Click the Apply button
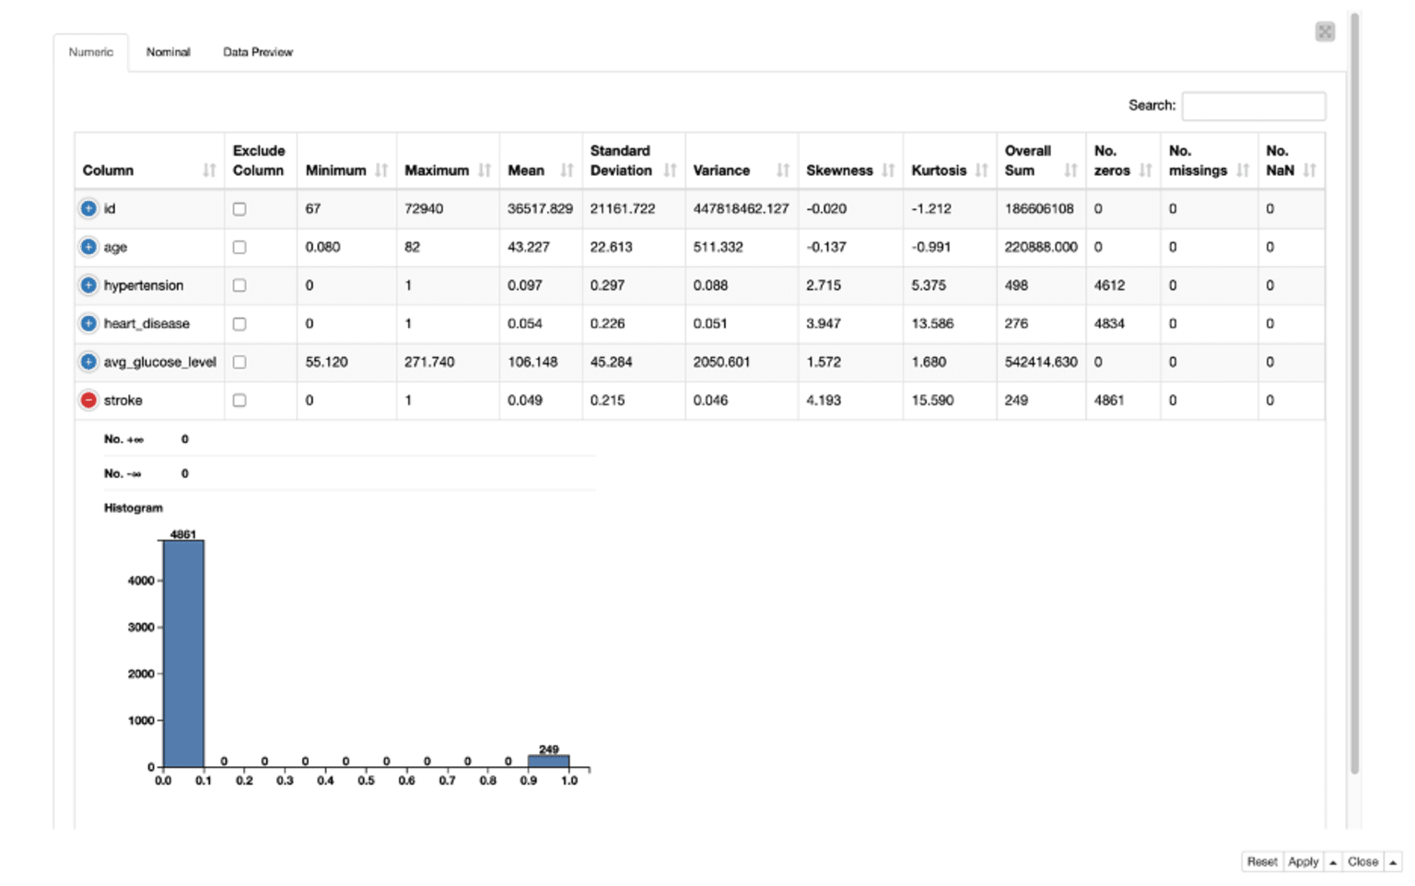The height and width of the screenshot is (886, 1415). coord(1304,862)
